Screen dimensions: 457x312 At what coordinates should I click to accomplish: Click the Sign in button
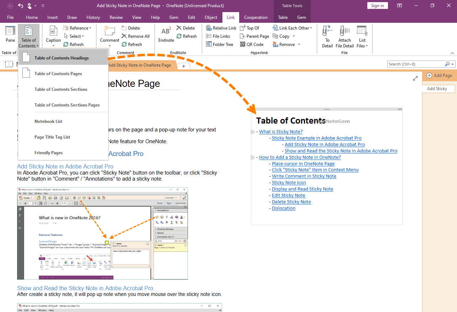[377, 5]
